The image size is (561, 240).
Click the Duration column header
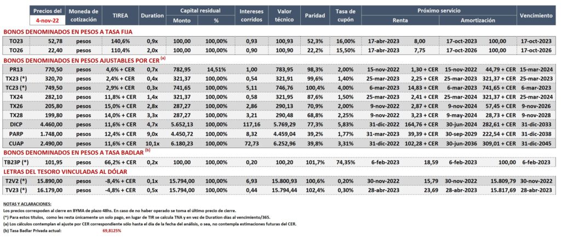coord(152,16)
